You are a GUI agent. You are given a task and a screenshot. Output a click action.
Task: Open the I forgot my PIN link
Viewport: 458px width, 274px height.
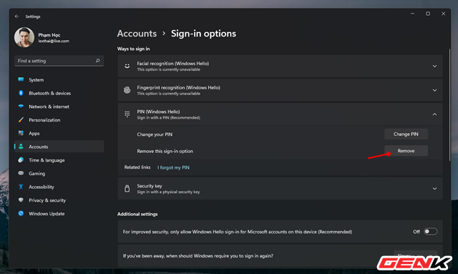[x=173, y=167]
